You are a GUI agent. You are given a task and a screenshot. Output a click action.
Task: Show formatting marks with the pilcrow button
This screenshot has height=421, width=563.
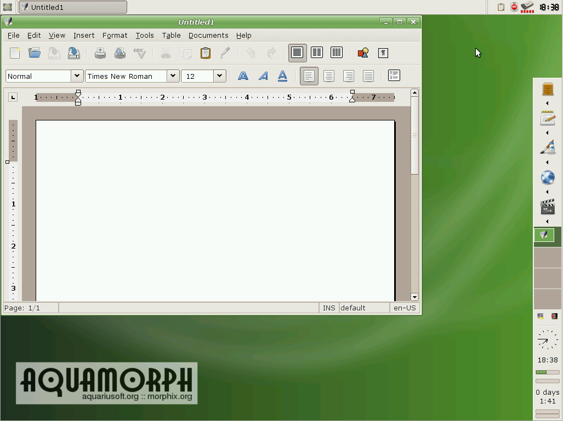383,53
